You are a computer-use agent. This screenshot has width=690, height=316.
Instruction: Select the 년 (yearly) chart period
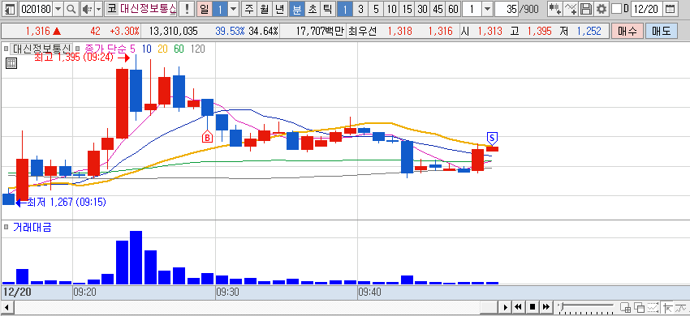point(279,8)
